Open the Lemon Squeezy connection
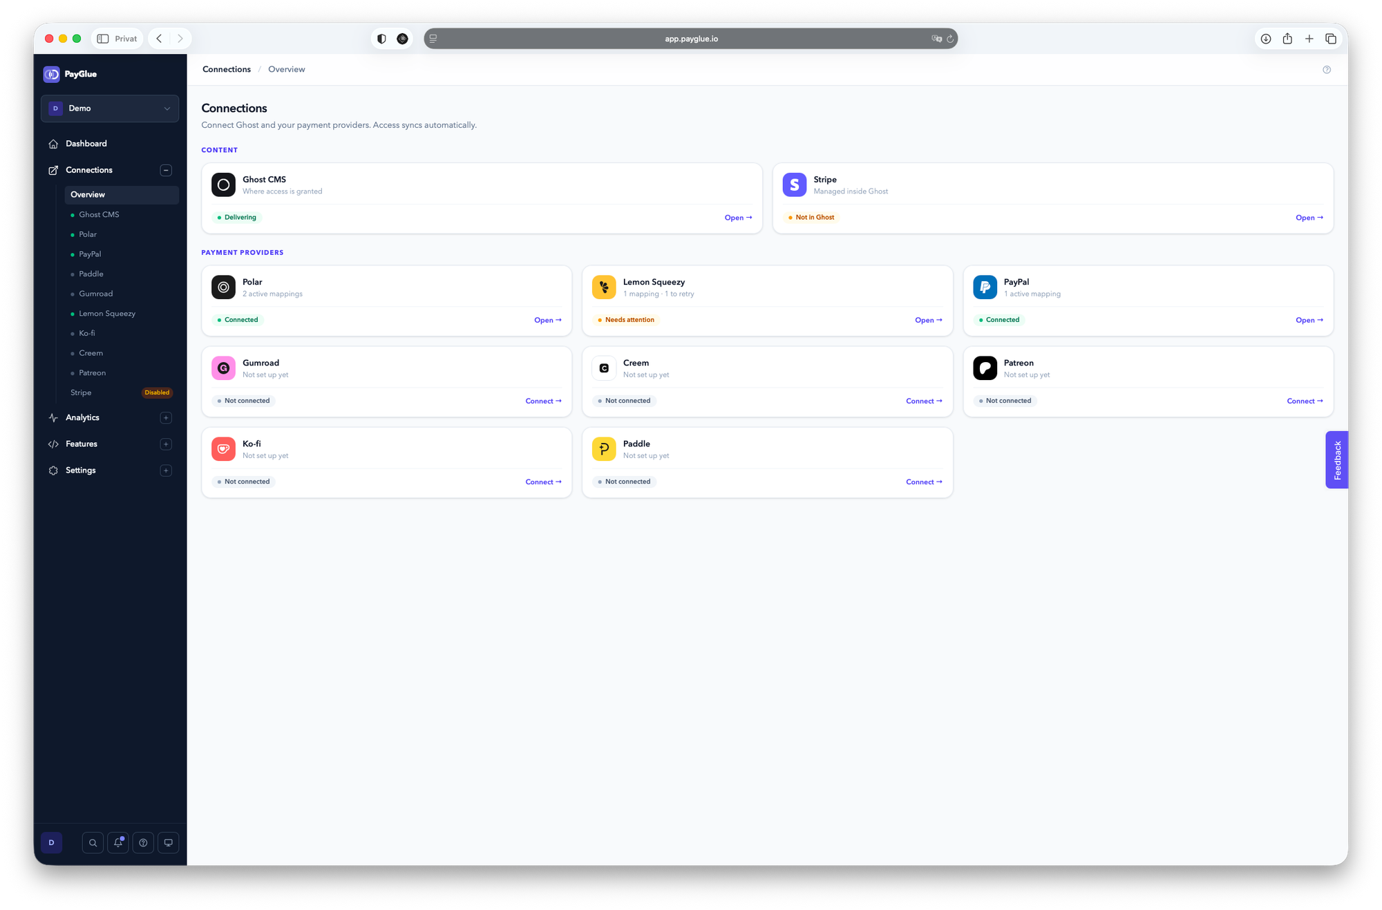This screenshot has width=1382, height=910. (x=929, y=320)
